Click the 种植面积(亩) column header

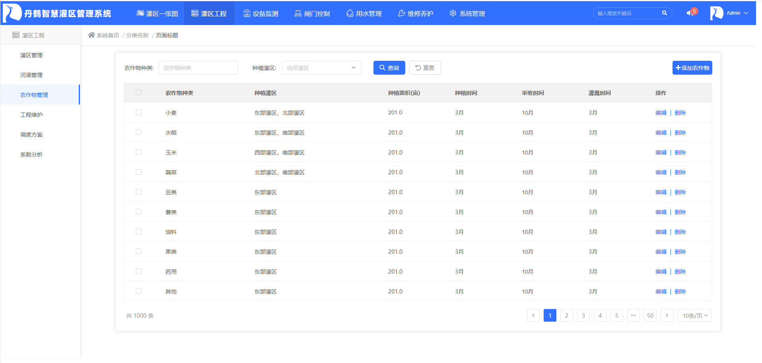[404, 93]
